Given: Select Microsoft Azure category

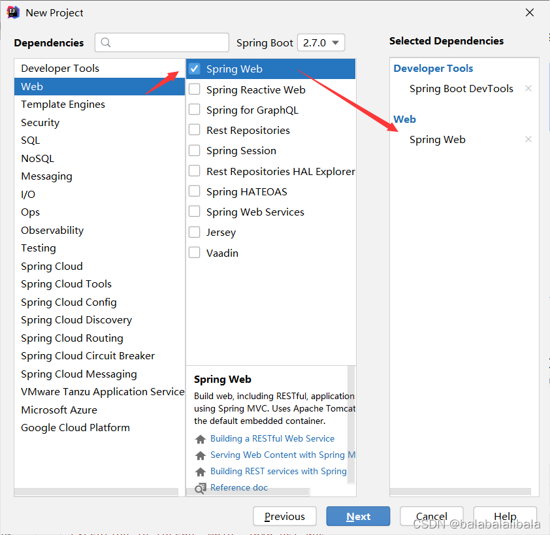Looking at the screenshot, I should coord(100,410).
